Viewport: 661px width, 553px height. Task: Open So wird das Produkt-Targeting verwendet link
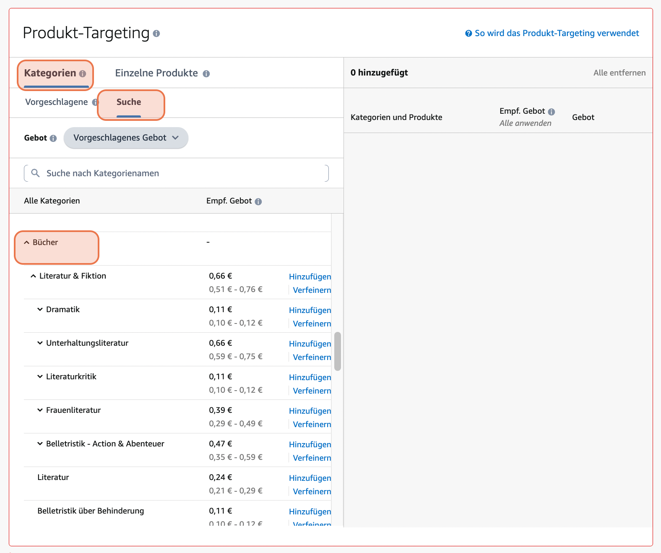tap(557, 33)
